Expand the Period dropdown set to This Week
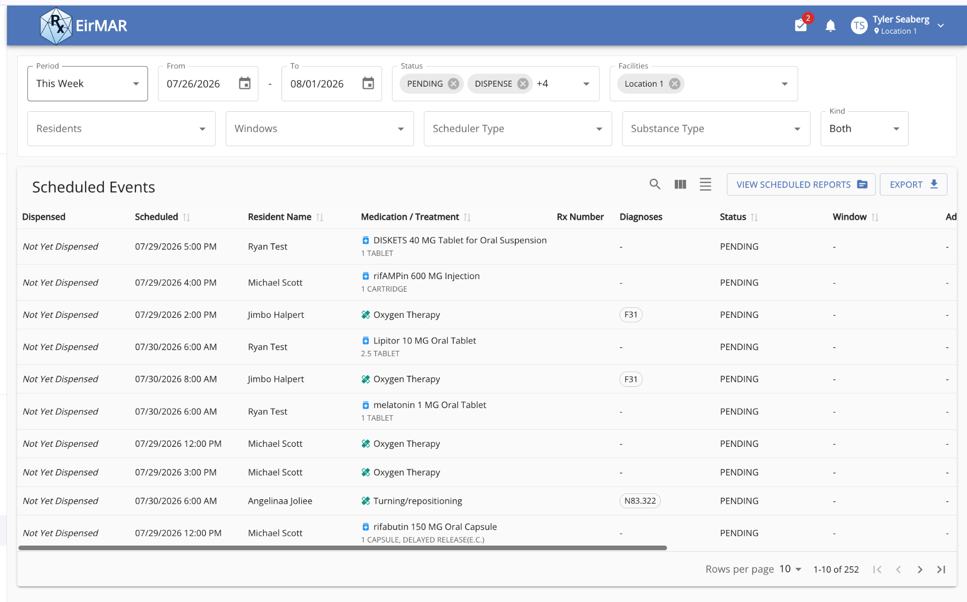The width and height of the screenshot is (967, 602). (x=88, y=84)
